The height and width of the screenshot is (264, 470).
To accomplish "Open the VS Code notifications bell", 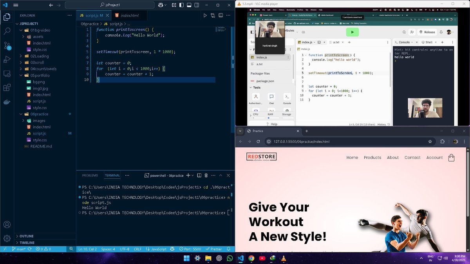I will (228, 249).
